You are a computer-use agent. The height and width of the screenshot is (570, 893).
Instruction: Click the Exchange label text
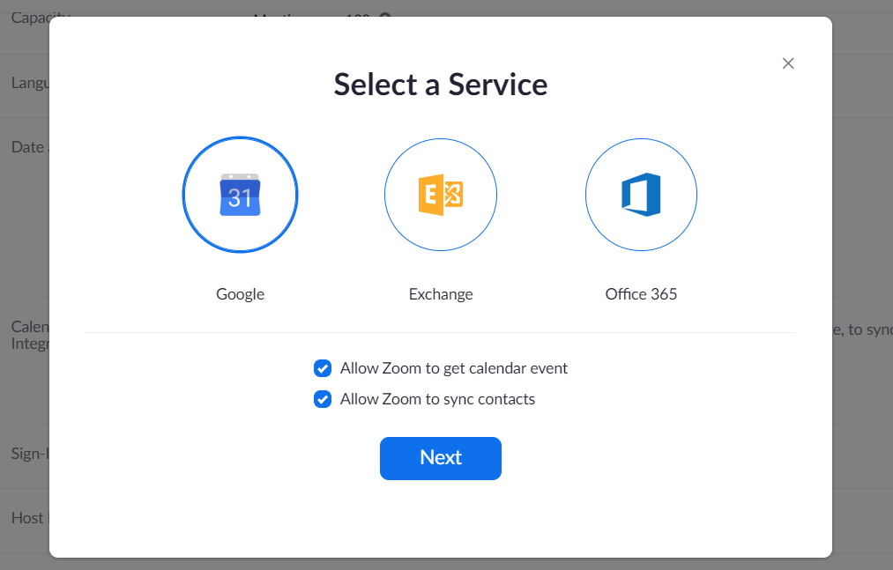click(440, 294)
